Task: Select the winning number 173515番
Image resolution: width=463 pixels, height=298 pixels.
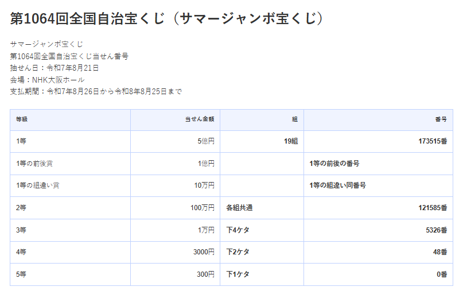Action: [x=433, y=141]
